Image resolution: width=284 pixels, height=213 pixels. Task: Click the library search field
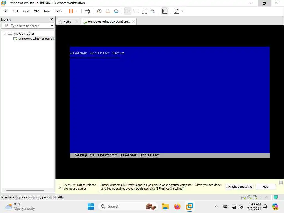click(x=27, y=26)
